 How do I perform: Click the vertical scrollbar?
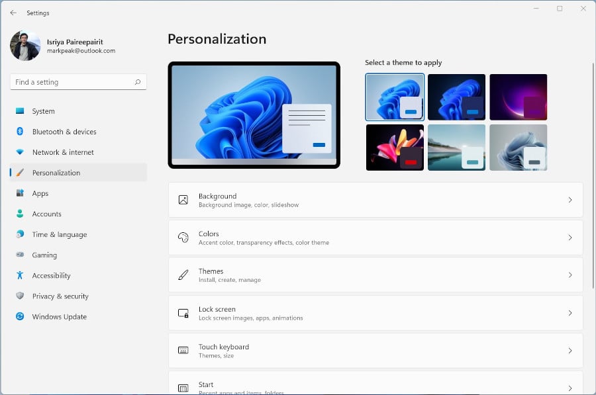pyautogui.click(x=593, y=175)
